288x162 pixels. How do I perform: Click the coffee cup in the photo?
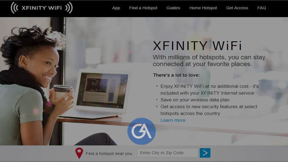(62, 92)
